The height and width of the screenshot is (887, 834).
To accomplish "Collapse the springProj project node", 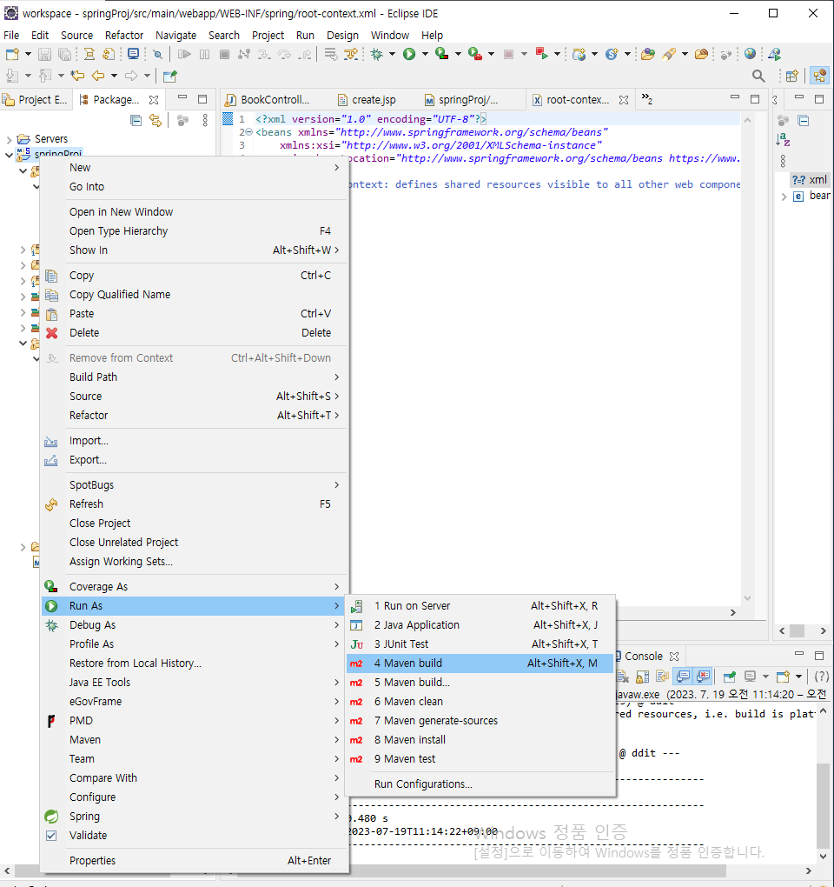I will [9, 155].
